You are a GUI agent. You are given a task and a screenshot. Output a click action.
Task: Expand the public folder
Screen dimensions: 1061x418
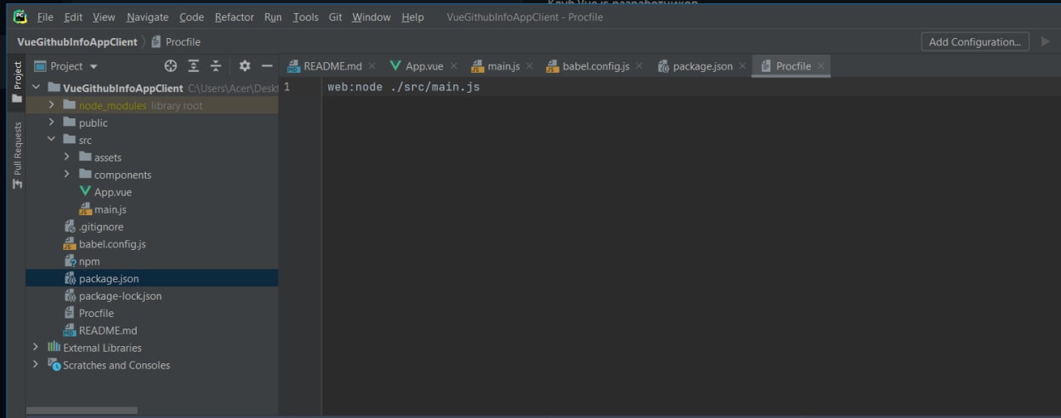click(x=51, y=123)
